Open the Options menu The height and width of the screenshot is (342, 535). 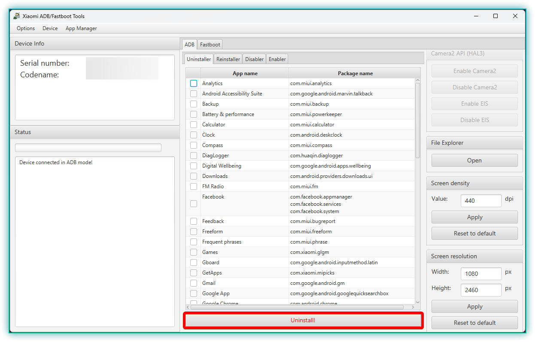26,28
